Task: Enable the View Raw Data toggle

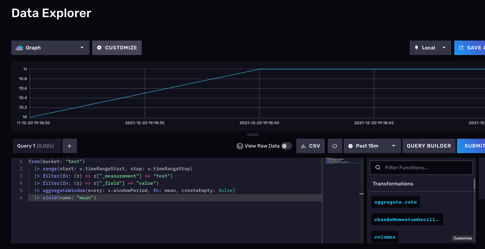Action: point(286,146)
